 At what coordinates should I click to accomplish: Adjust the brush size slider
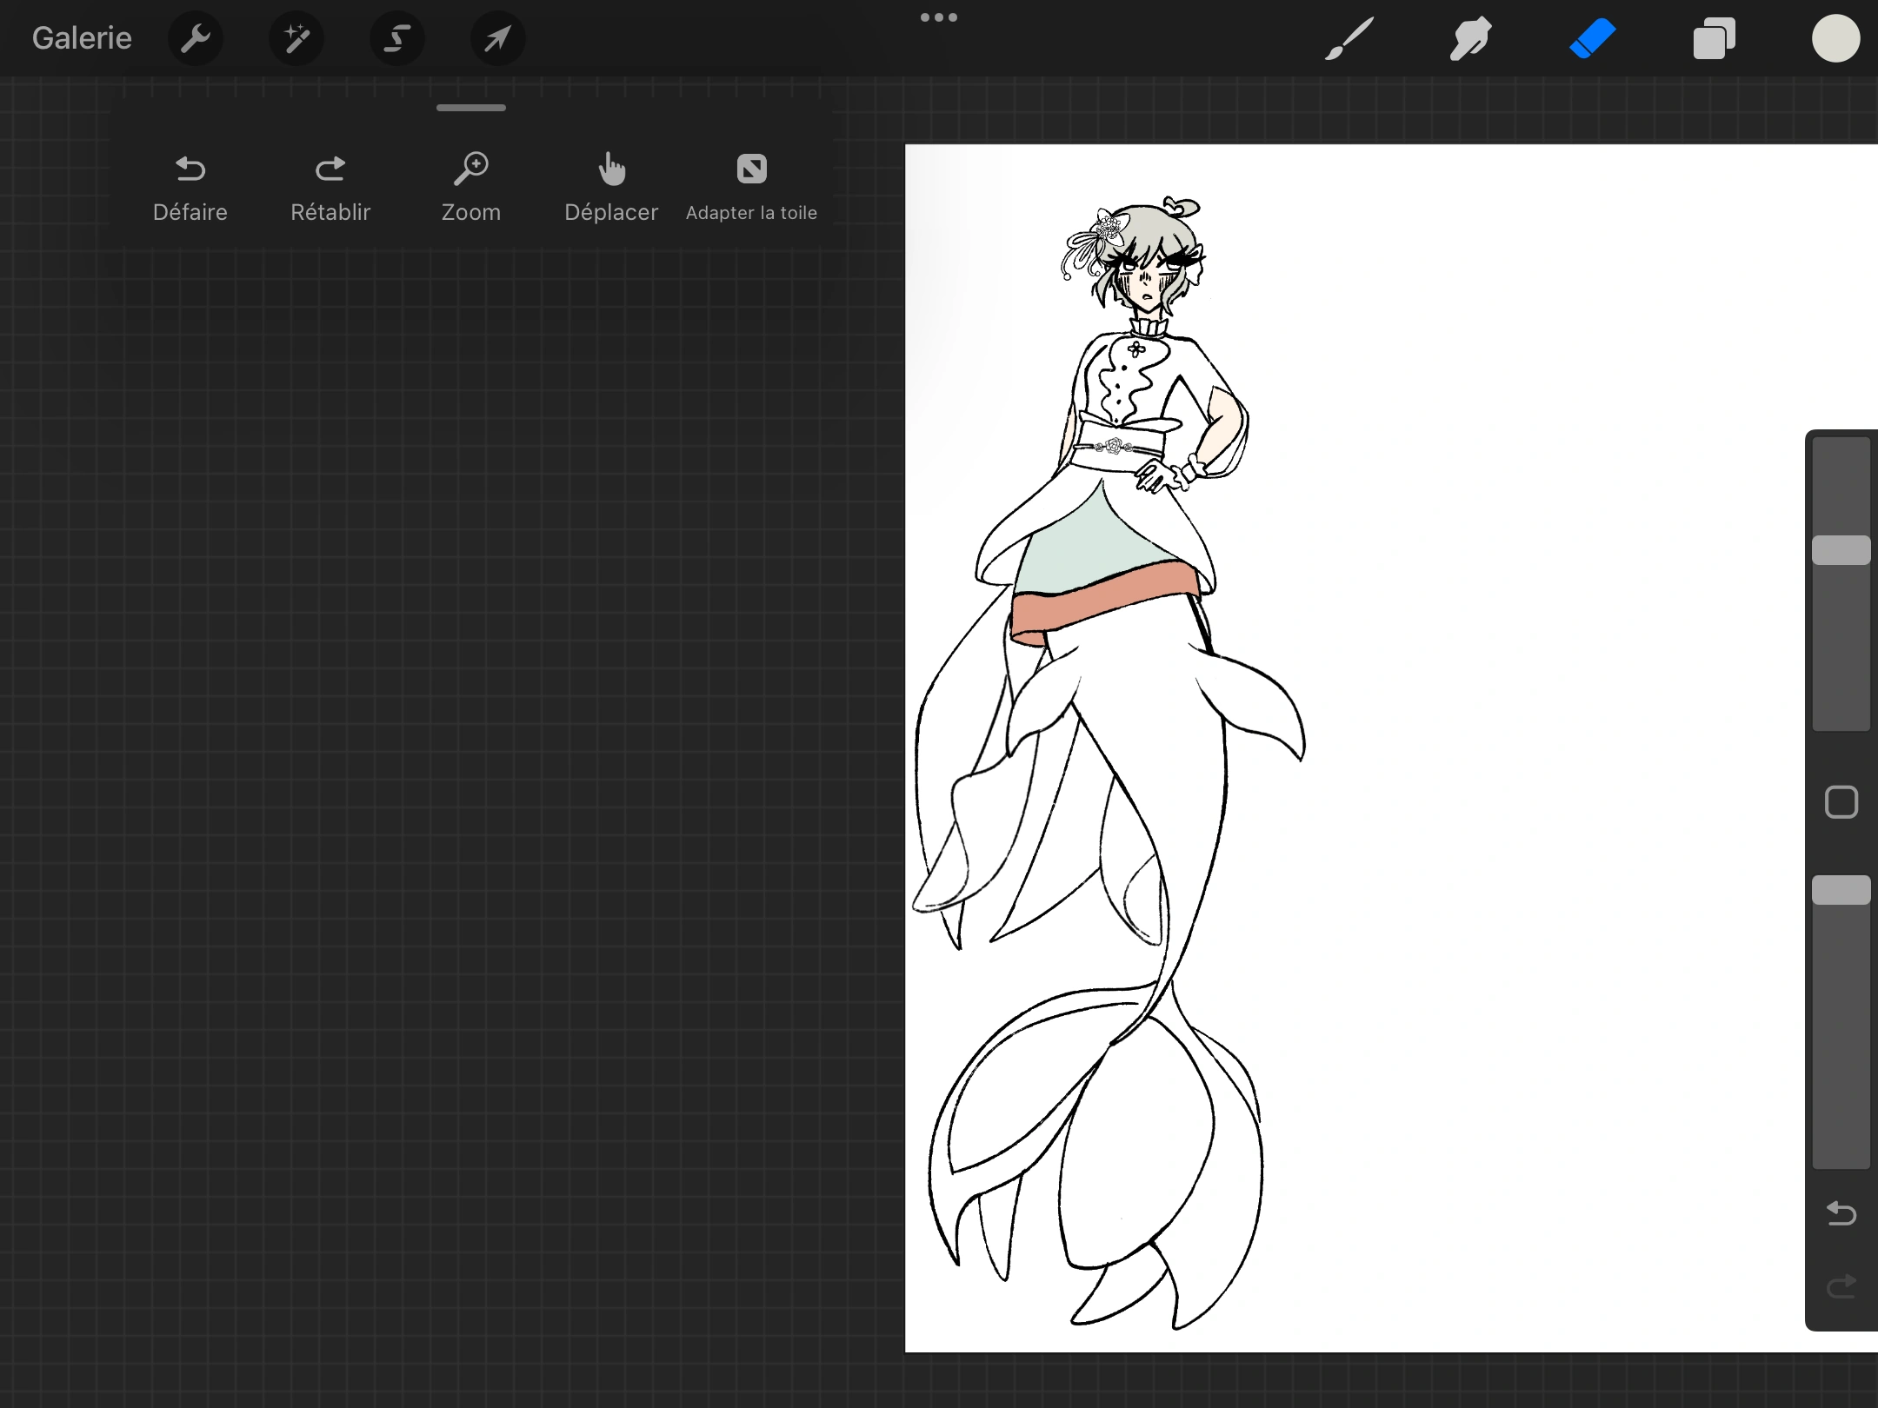(x=1840, y=548)
